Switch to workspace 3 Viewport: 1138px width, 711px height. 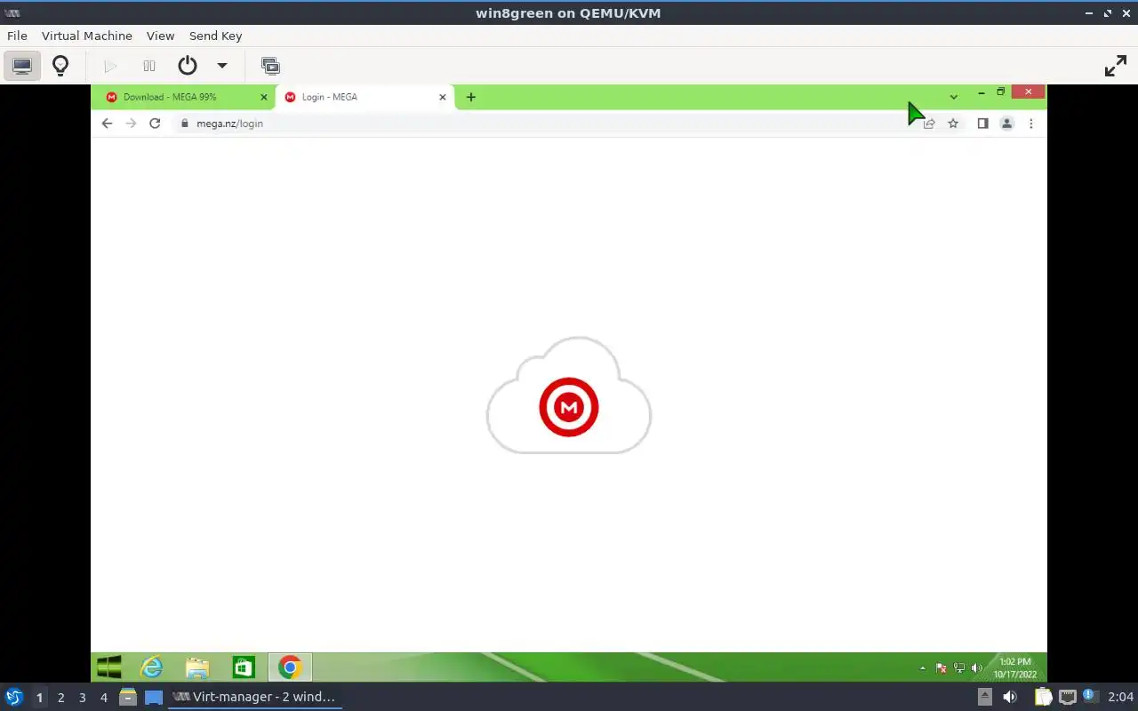coord(82,698)
